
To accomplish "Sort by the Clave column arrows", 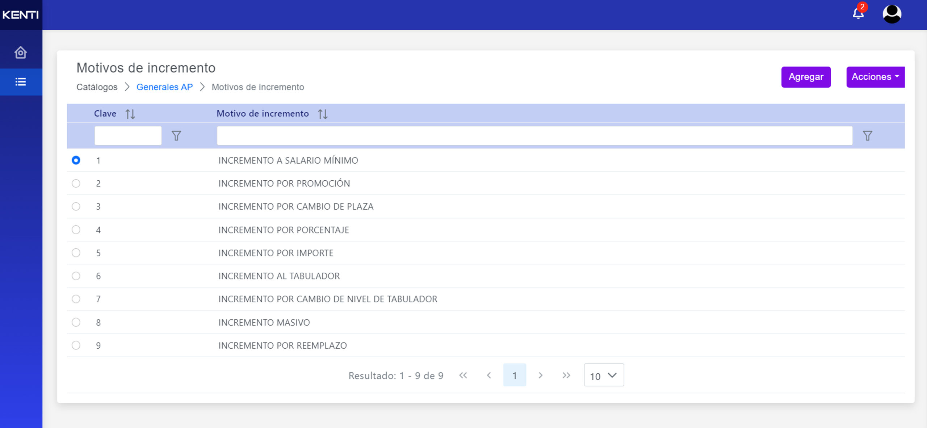I will pyautogui.click(x=130, y=114).
